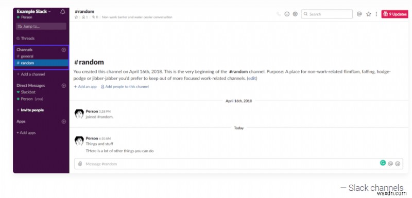Click Add an app link
Viewport: 412px width, 198px height.
(x=85, y=87)
